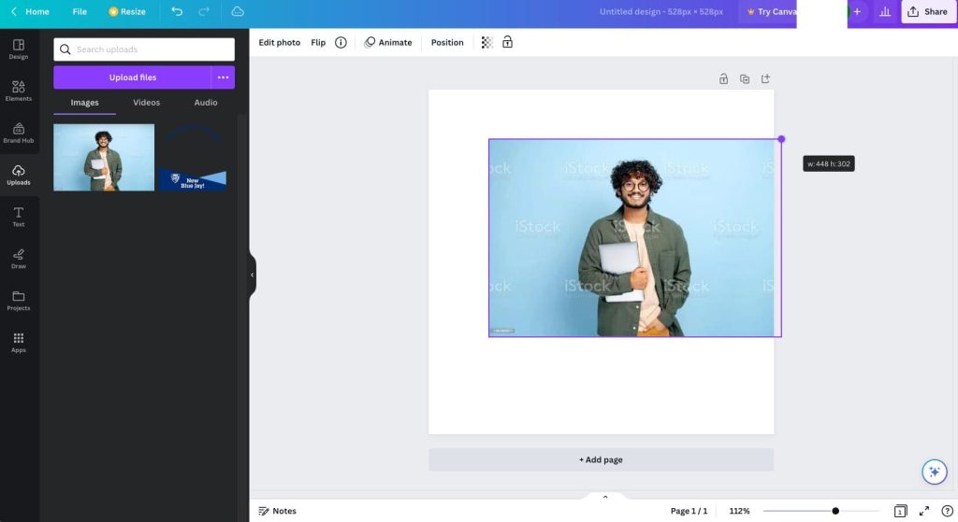Open the analytics bar chart icon
Viewport: 958px width, 522px height.
885,11
